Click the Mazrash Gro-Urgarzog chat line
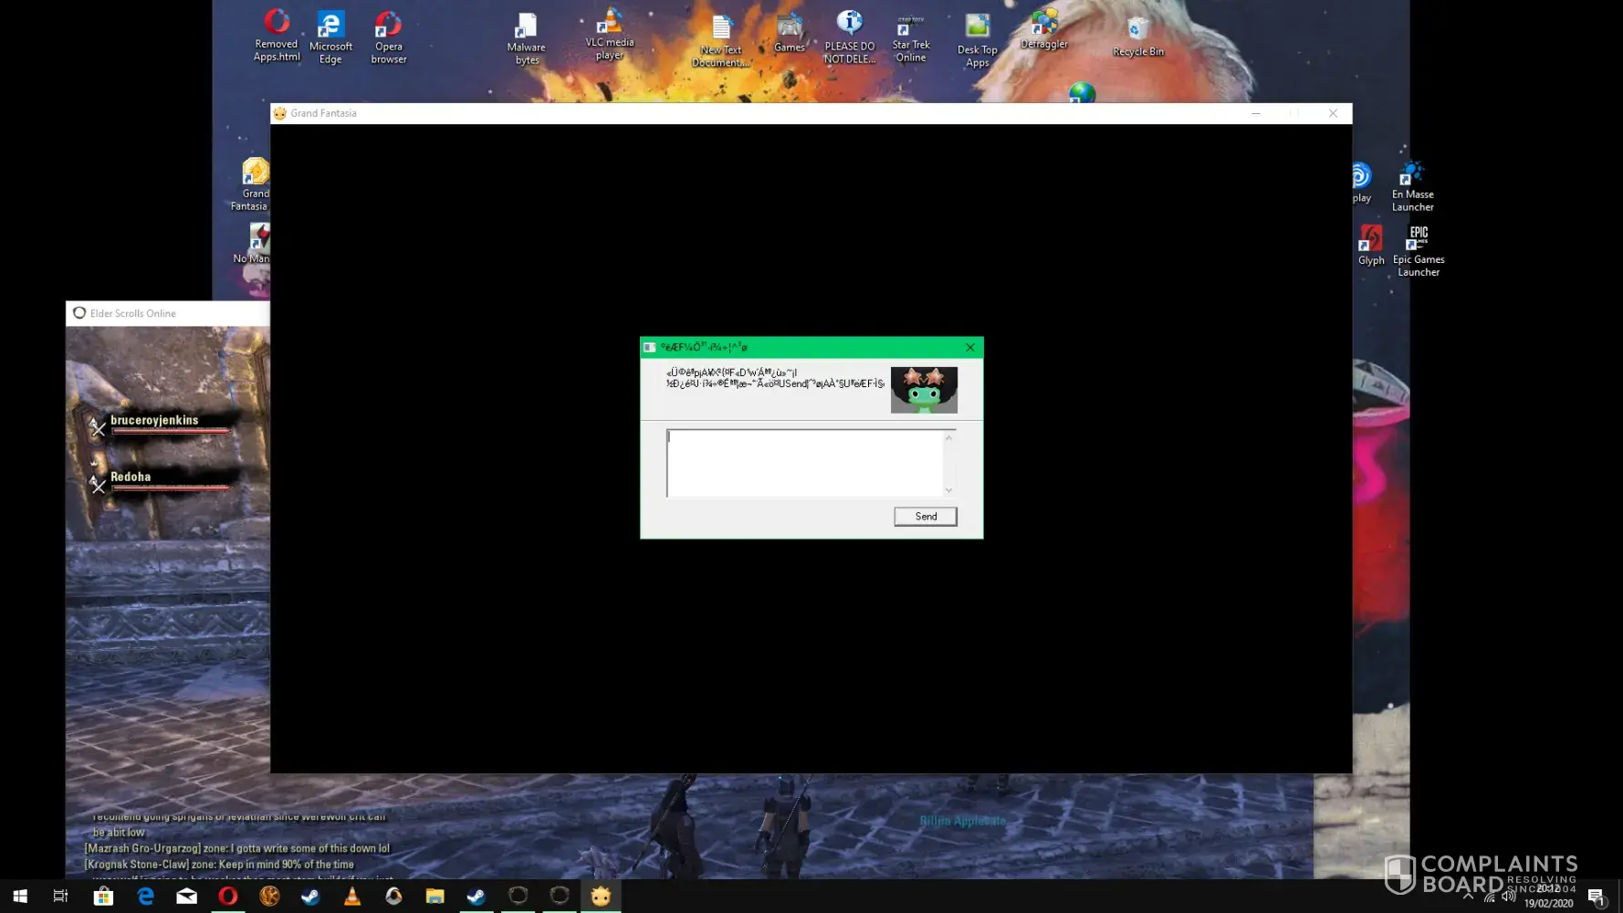The width and height of the screenshot is (1623, 913). (237, 848)
